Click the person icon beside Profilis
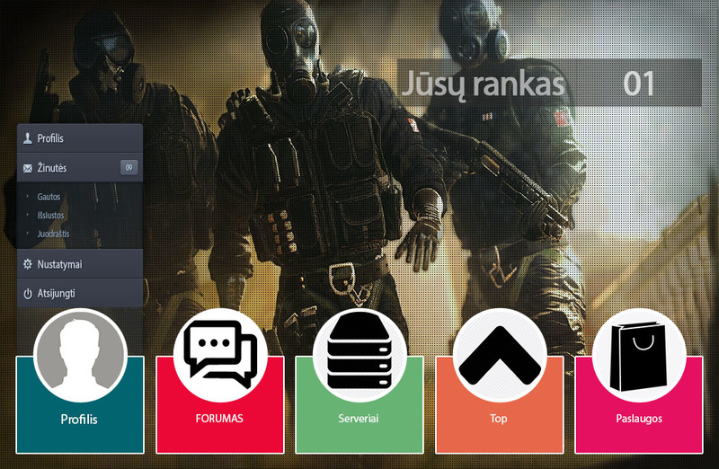Viewport: 719px width, 469px height. coord(28,138)
